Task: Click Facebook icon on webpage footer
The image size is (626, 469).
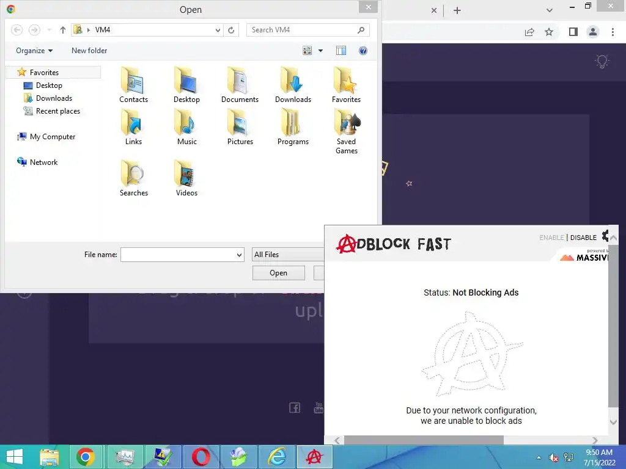Action: click(295, 407)
